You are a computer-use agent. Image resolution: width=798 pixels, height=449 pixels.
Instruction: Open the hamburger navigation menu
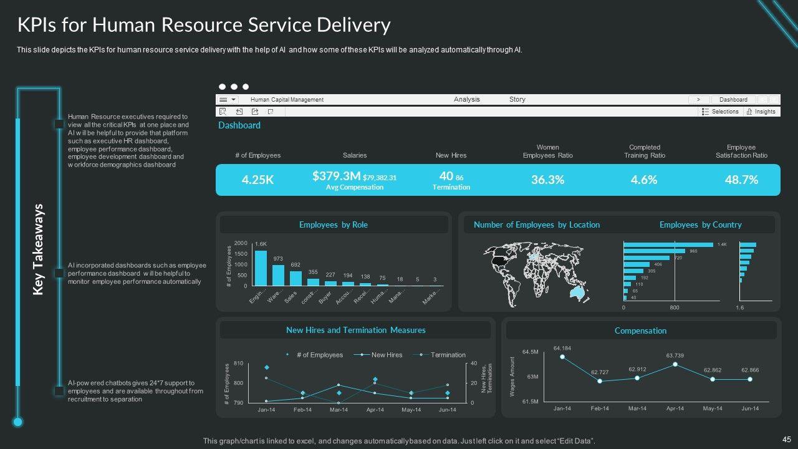[x=223, y=100]
